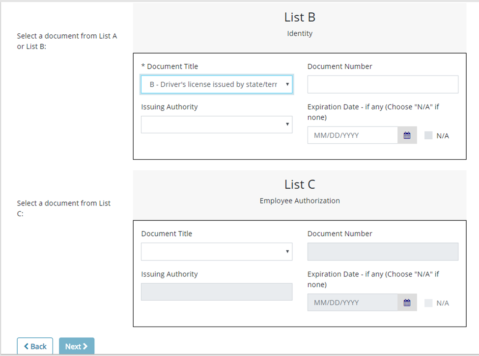The image size is (479, 356).
Task: Open the List B Document Title dropdown
Action: (217, 84)
